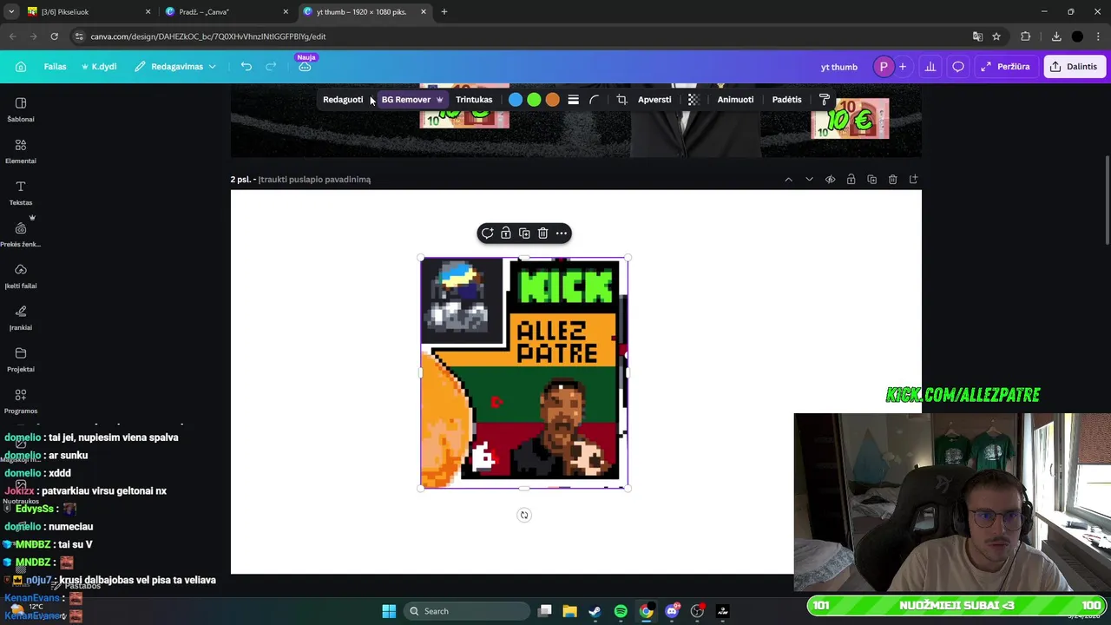
Task: Open the Failas menu
Action: tap(55, 67)
